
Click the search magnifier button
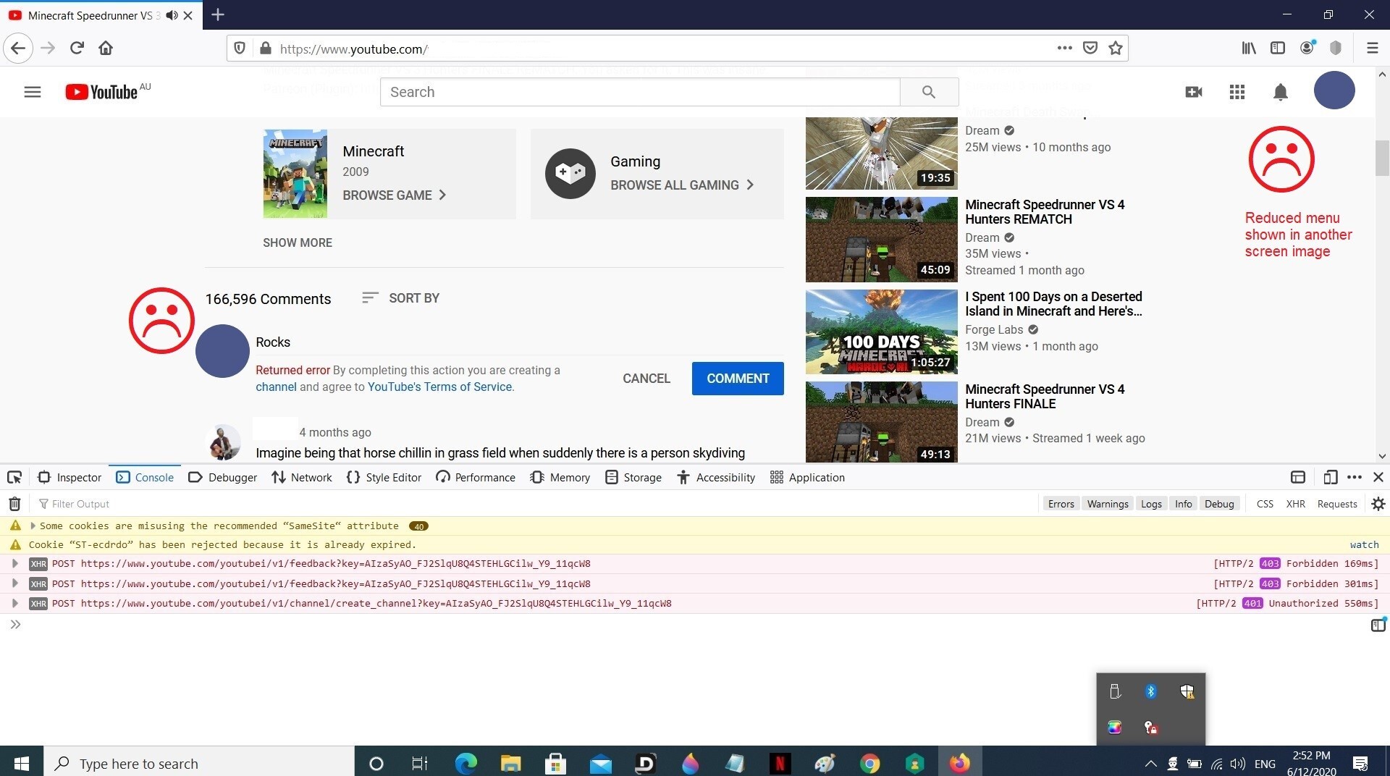(x=929, y=92)
